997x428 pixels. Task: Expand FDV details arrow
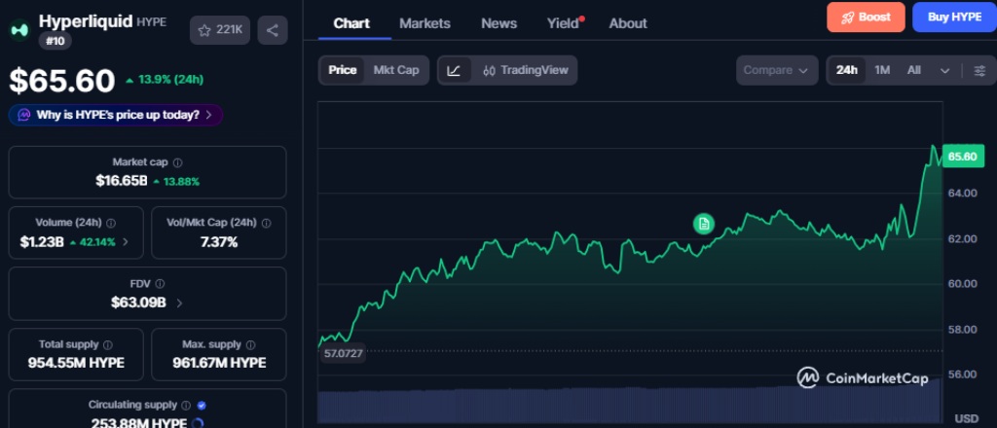pos(179,303)
